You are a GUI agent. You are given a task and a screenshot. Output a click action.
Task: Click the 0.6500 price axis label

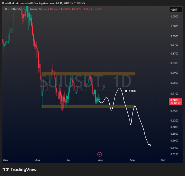[x=174, y=111]
